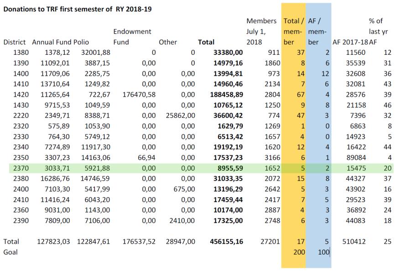
Task: Click total members value '27201'
Action: point(270,241)
